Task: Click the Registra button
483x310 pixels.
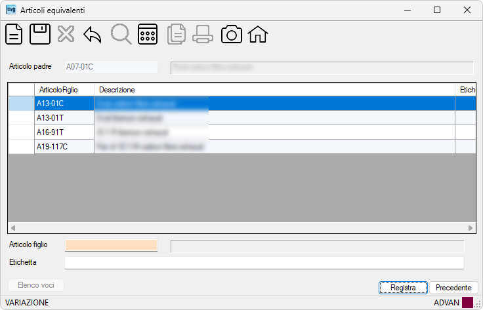Action: 403,288
